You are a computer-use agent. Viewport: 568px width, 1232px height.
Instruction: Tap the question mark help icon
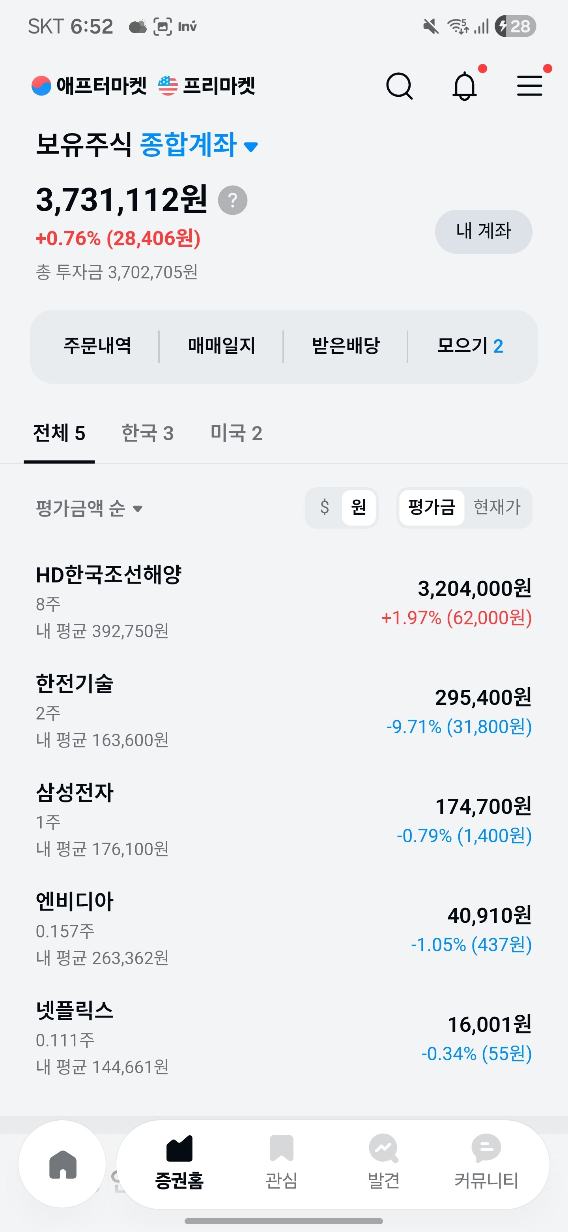tap(233, 200)
